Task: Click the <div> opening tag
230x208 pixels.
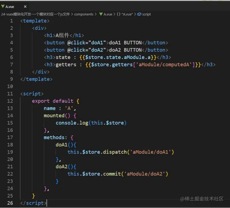Action: pyautogui.click(x=39, y=28)
